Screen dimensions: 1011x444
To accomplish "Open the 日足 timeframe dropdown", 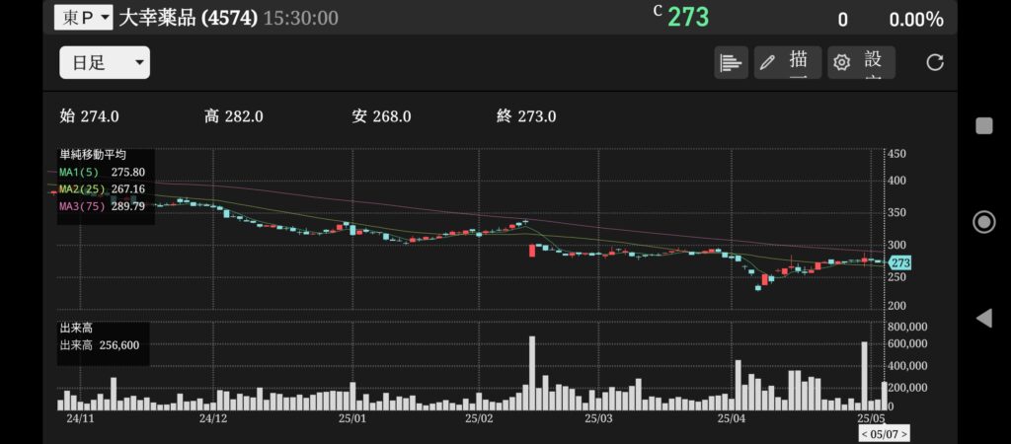I will click(105, 62).
